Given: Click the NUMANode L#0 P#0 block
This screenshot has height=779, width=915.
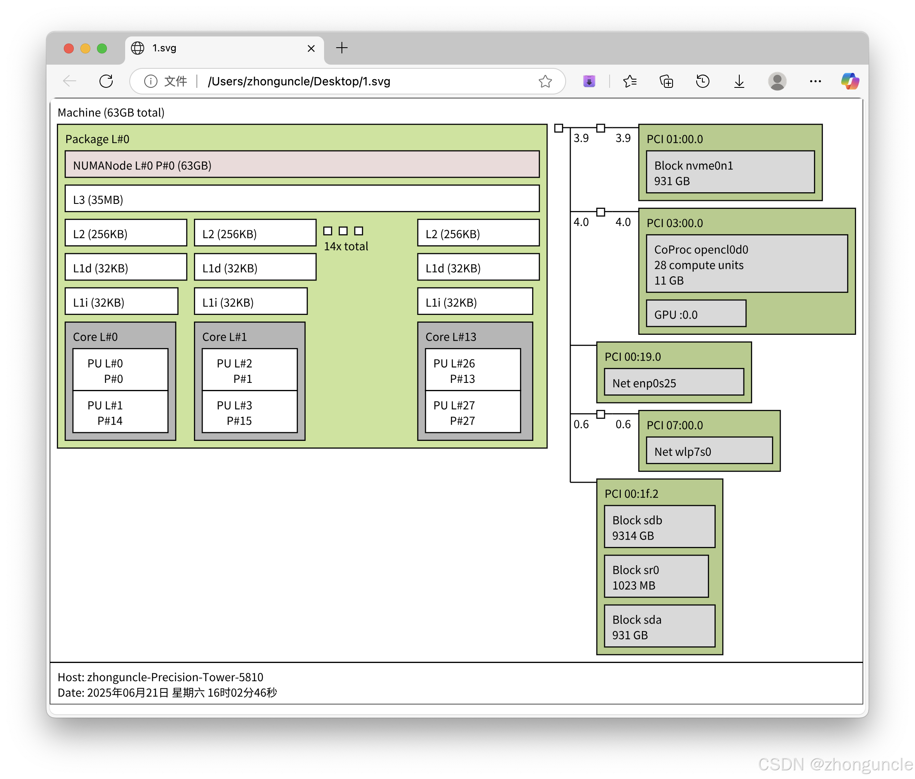Looking at the screenshot, I should point(302,165).
